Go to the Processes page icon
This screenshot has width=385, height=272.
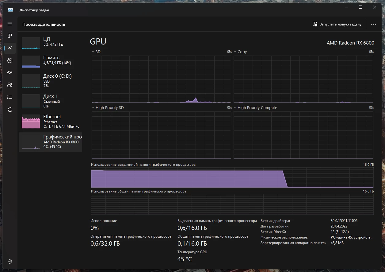coord(10,36)
